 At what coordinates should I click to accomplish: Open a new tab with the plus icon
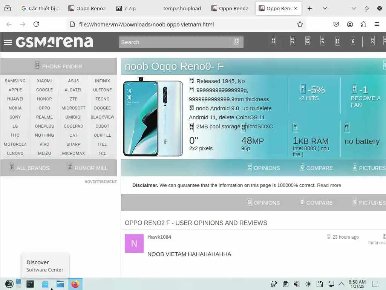[310, 8]
